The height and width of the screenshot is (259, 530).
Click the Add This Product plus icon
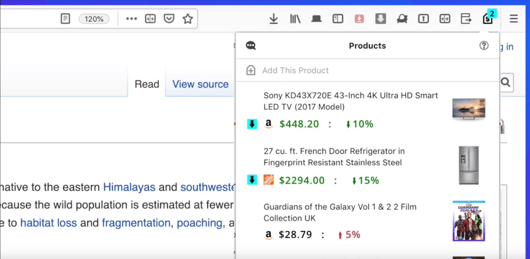[x=251, y=70]
